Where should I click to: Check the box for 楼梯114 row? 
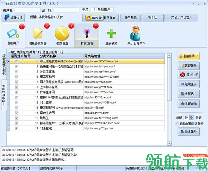click(x=17, y=97)
